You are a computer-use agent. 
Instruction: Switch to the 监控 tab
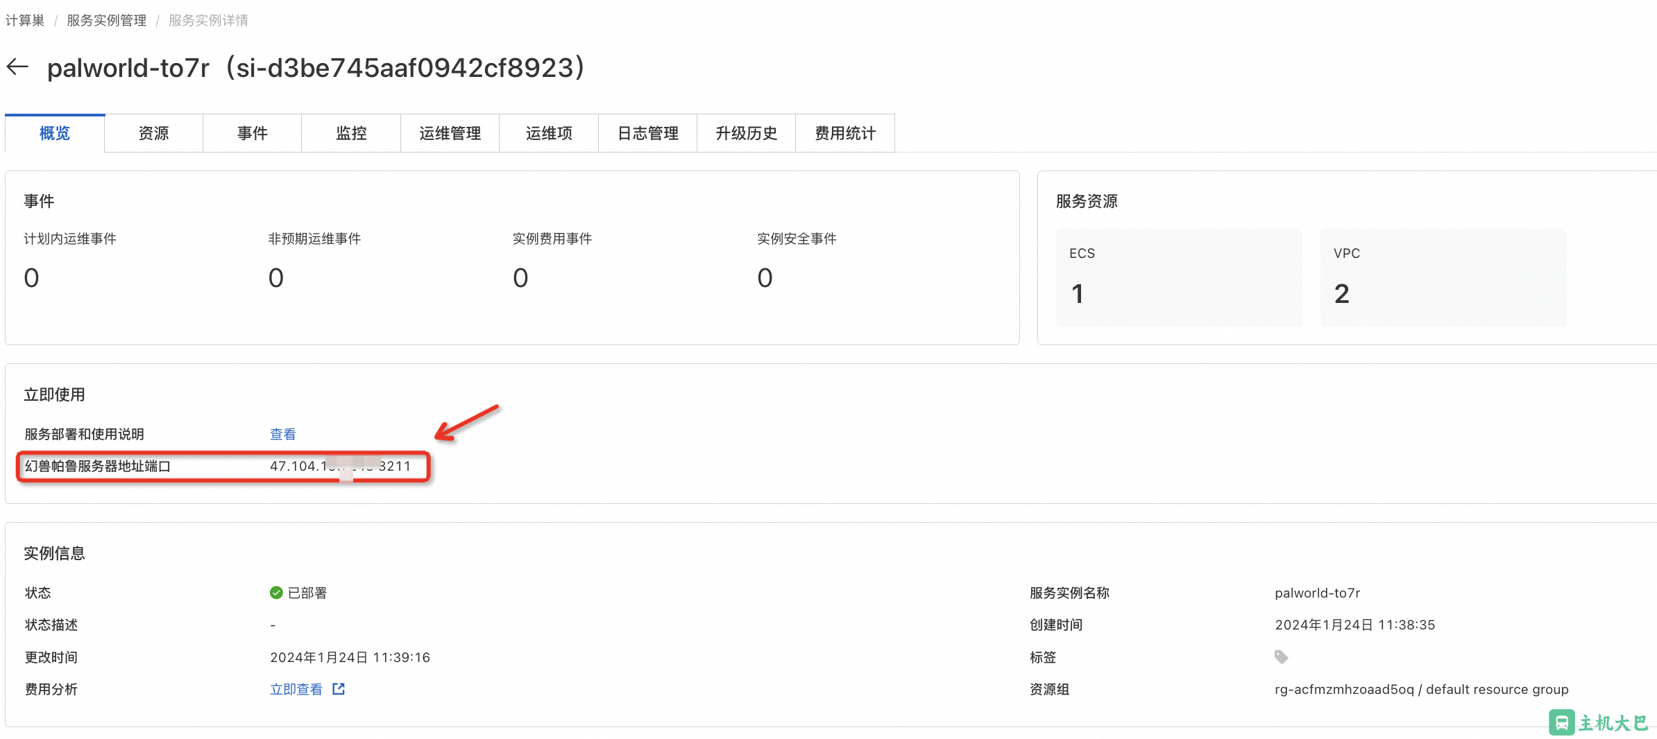tap(351, 133)
